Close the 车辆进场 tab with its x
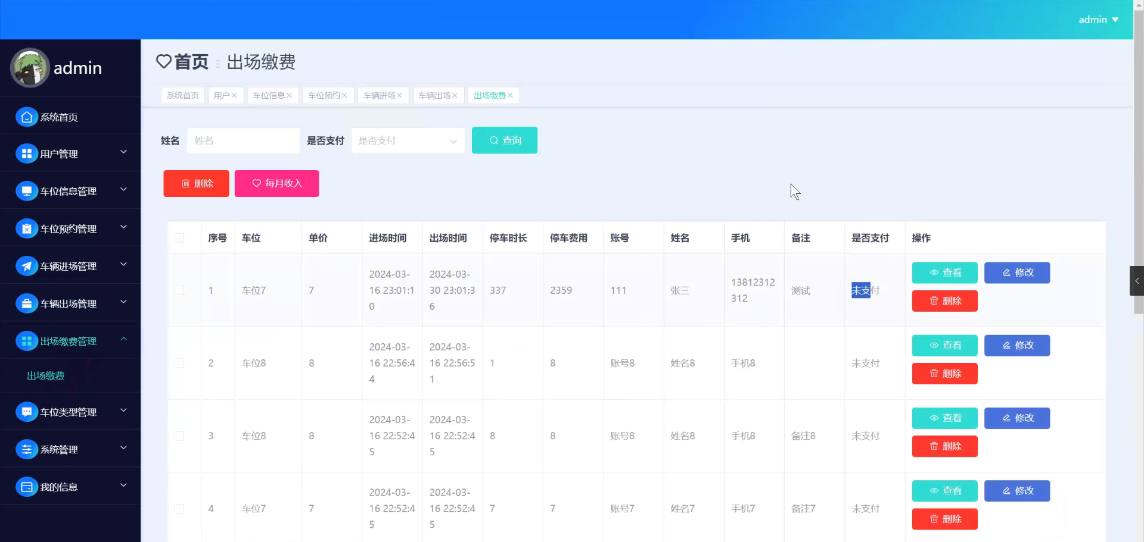This screenshot has height=542, width=1144. [x=400, y=96]
